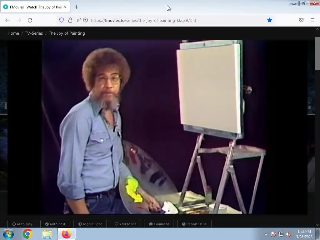Open the site permissions icon in address bar

click(x=79, y=20)
